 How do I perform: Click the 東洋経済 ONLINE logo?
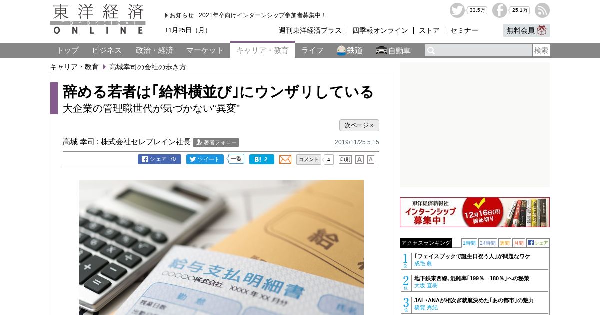tap(98, 19)
